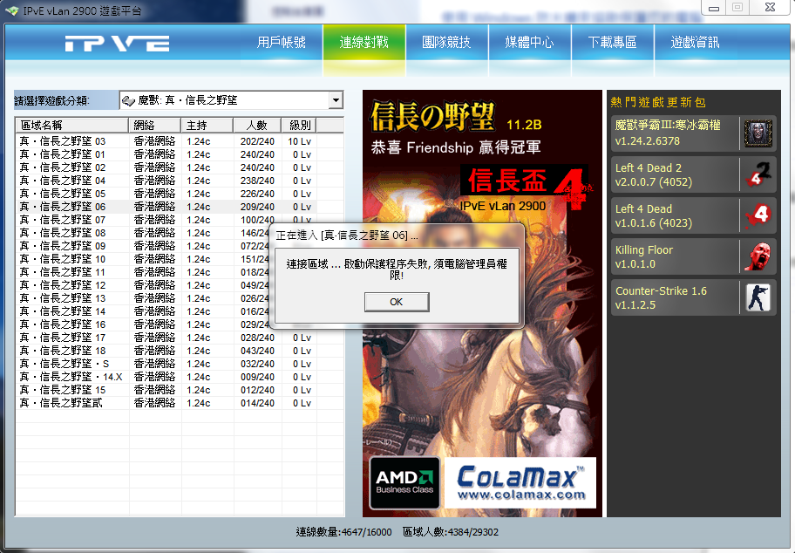Image resolution: width=795 pixels, height=553 pixels.
Task: Click the Counter-Strike 1.6 icon
Action: (758, 297)
